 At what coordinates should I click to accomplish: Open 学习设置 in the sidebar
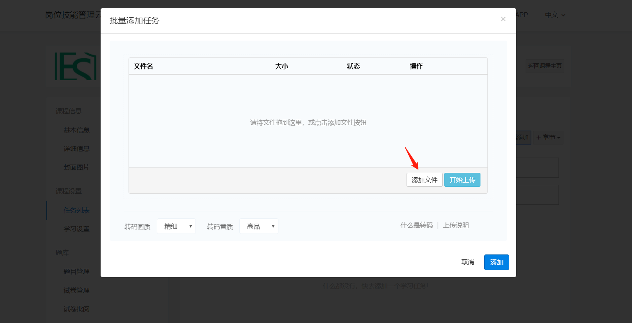coord(76,229)
